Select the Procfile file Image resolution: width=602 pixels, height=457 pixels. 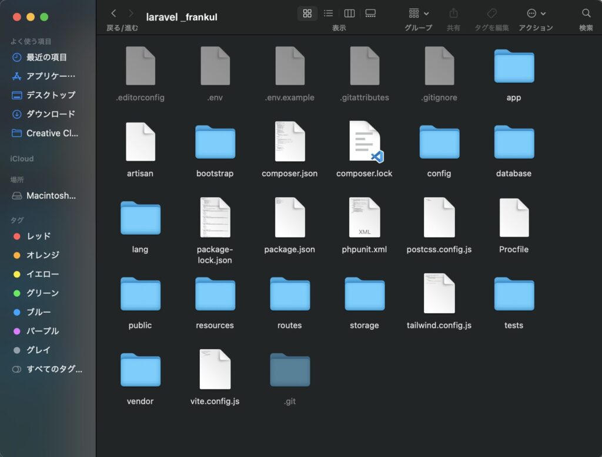pyautogui.click(x=514, y=218)
